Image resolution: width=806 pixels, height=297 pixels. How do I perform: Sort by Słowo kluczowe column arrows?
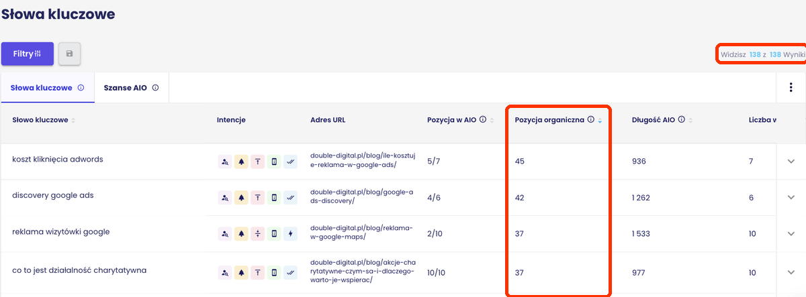point(73,121)
